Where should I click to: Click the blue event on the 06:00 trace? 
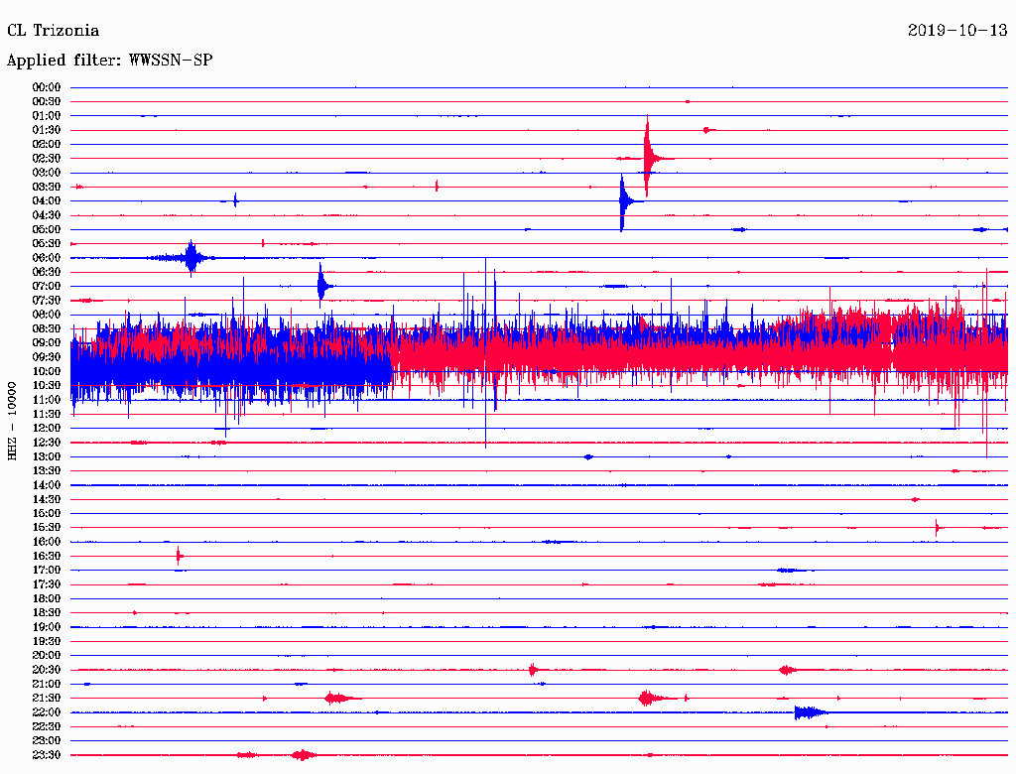click(191, 258)
